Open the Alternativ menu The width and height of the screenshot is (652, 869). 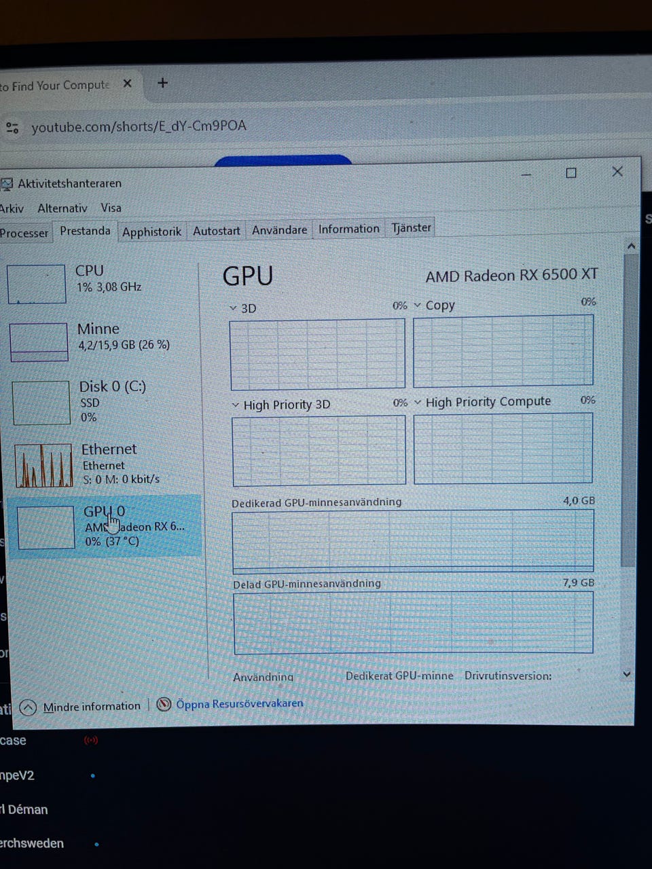click(62, 208)
